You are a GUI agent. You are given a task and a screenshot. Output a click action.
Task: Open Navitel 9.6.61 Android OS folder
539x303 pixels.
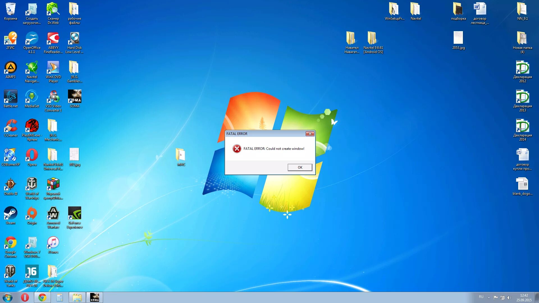pyautogui.click(x=373, y=38)
